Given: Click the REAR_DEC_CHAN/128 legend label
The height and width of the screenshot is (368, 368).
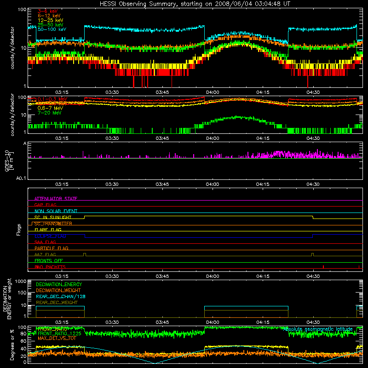Looking at the screenshot, I should click(x=61, y=296).
